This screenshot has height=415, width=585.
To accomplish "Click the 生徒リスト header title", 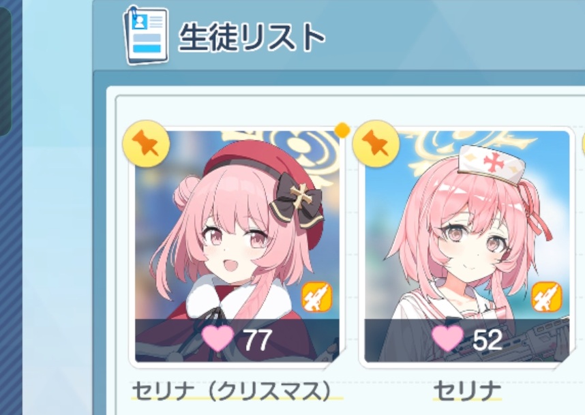I will (x=252, y=37).
